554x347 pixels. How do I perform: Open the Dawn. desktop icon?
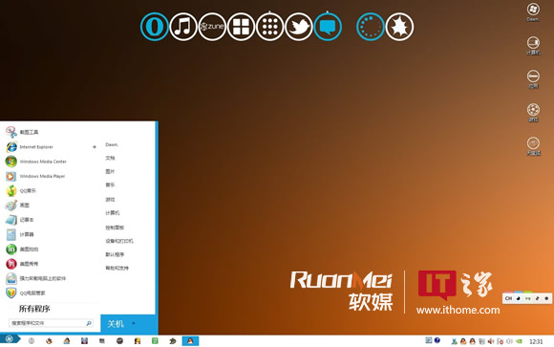click(533, 12)
